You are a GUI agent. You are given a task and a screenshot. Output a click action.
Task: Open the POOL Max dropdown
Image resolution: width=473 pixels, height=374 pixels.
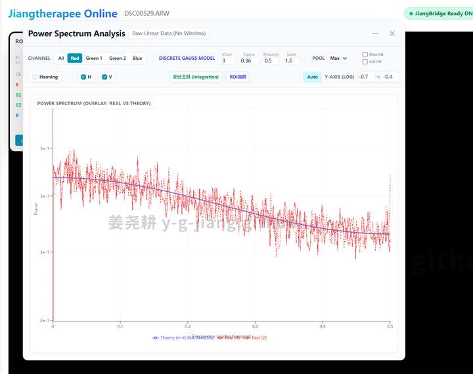coord(338,58)
